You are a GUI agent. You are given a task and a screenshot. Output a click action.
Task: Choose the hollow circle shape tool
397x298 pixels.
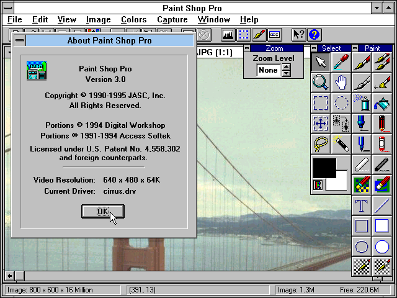[362, 246]
